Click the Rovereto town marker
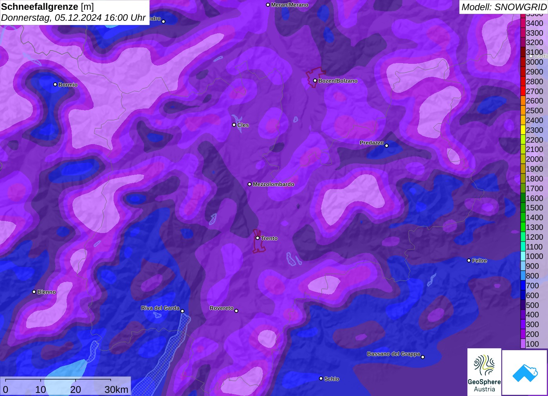Viewport: 548px width, 396px height. (236, 311)
